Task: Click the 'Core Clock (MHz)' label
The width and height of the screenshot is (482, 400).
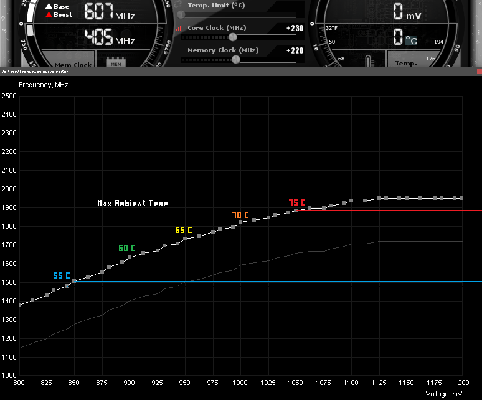Action: (217, 28)
